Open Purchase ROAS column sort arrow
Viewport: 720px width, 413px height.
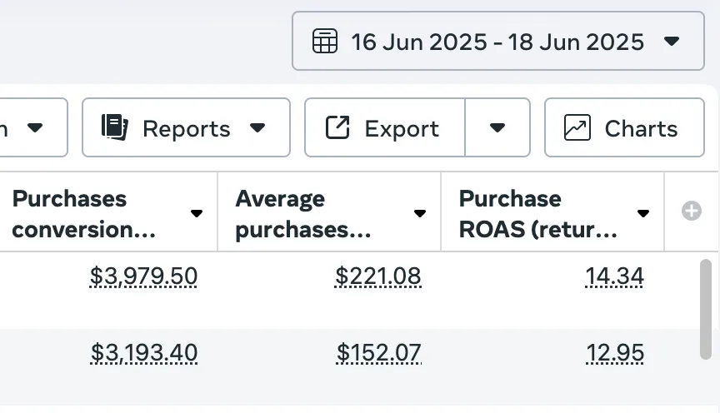(x=642, y=213)
